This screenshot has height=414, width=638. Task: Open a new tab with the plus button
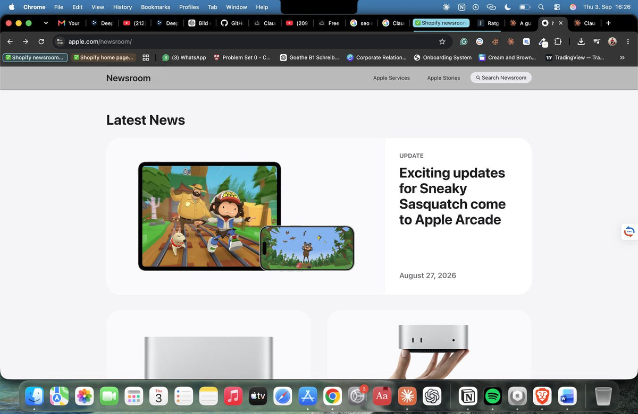pos(608,23)
